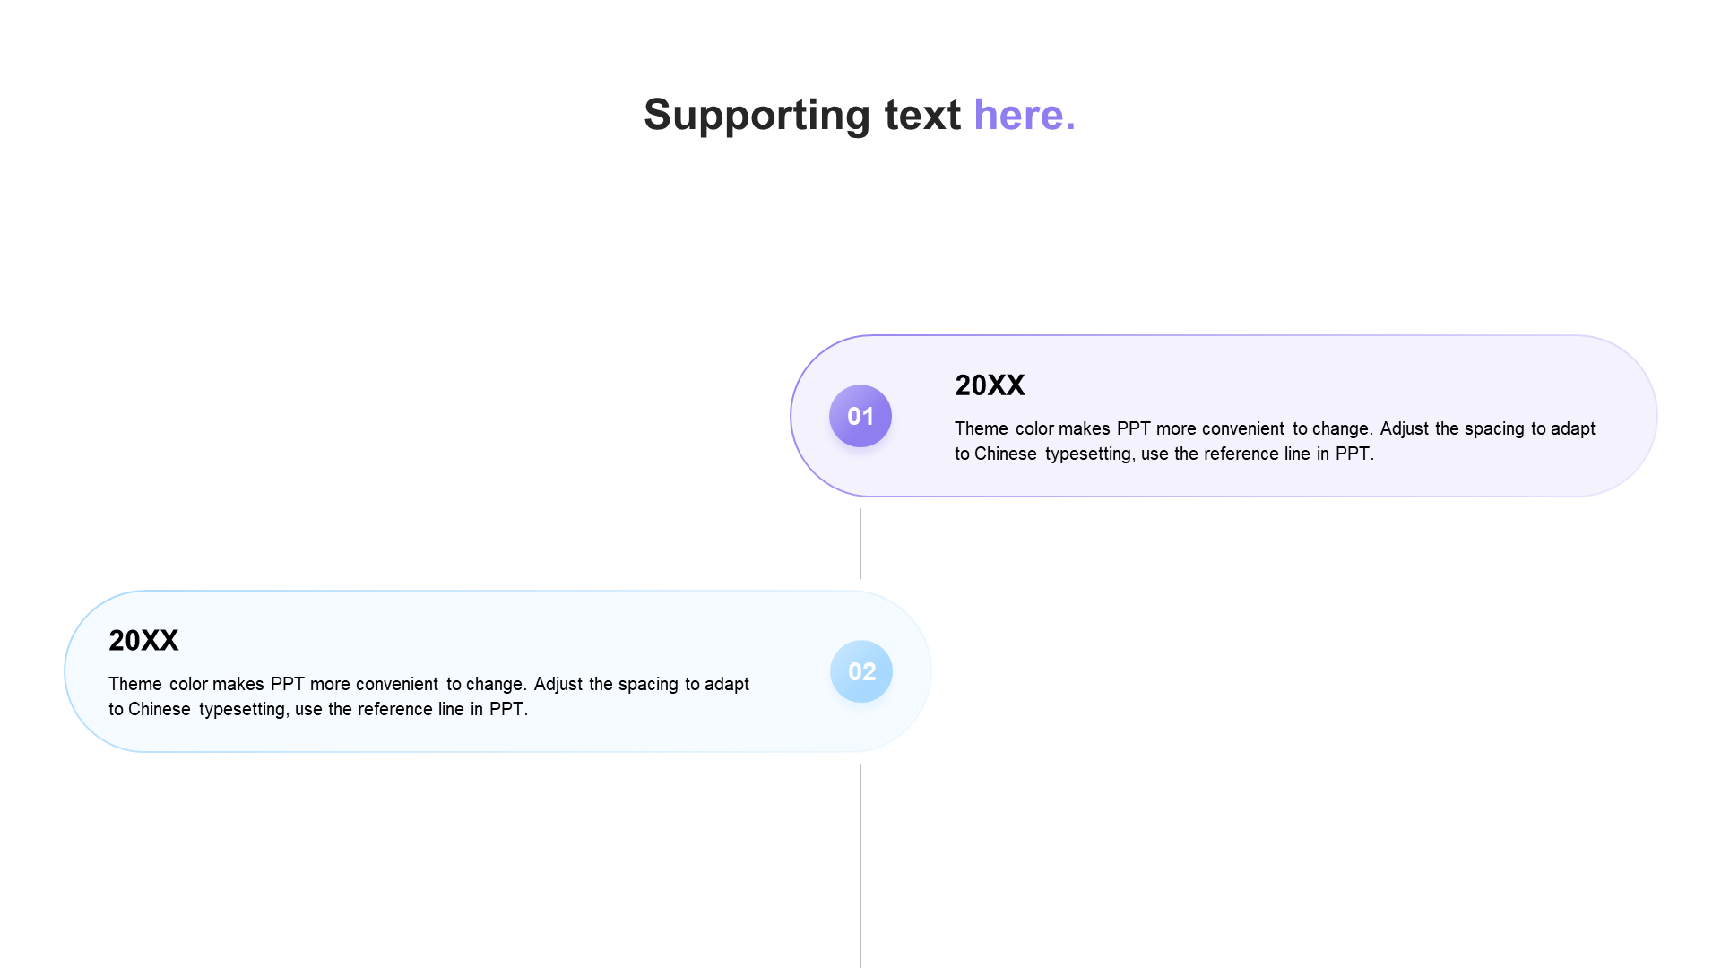1721x968 pixels.
Task: Click description text in the blue 02 card
Action: 428,696
